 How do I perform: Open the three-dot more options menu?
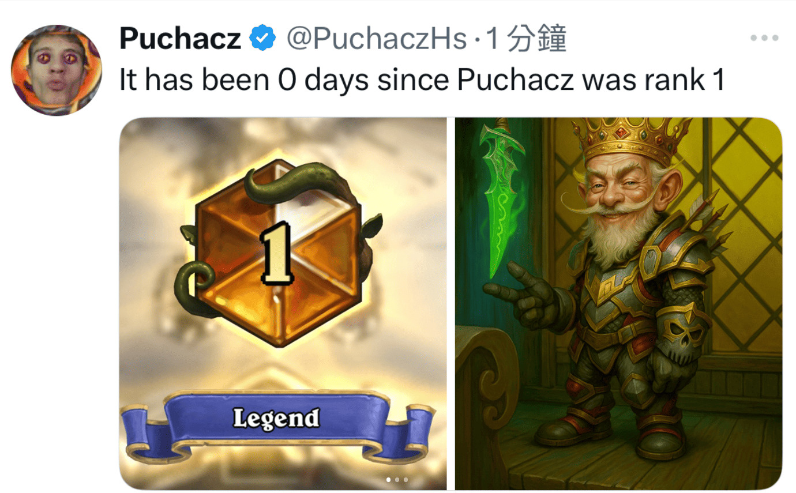[x=765, y=39]
